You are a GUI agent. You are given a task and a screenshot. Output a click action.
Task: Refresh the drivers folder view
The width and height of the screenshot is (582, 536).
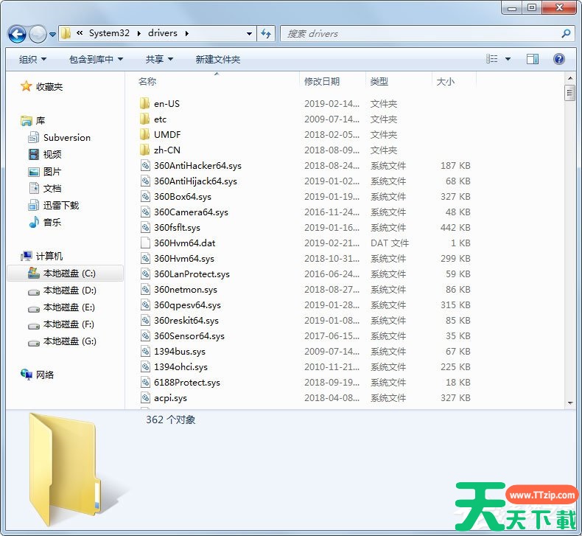266,34
